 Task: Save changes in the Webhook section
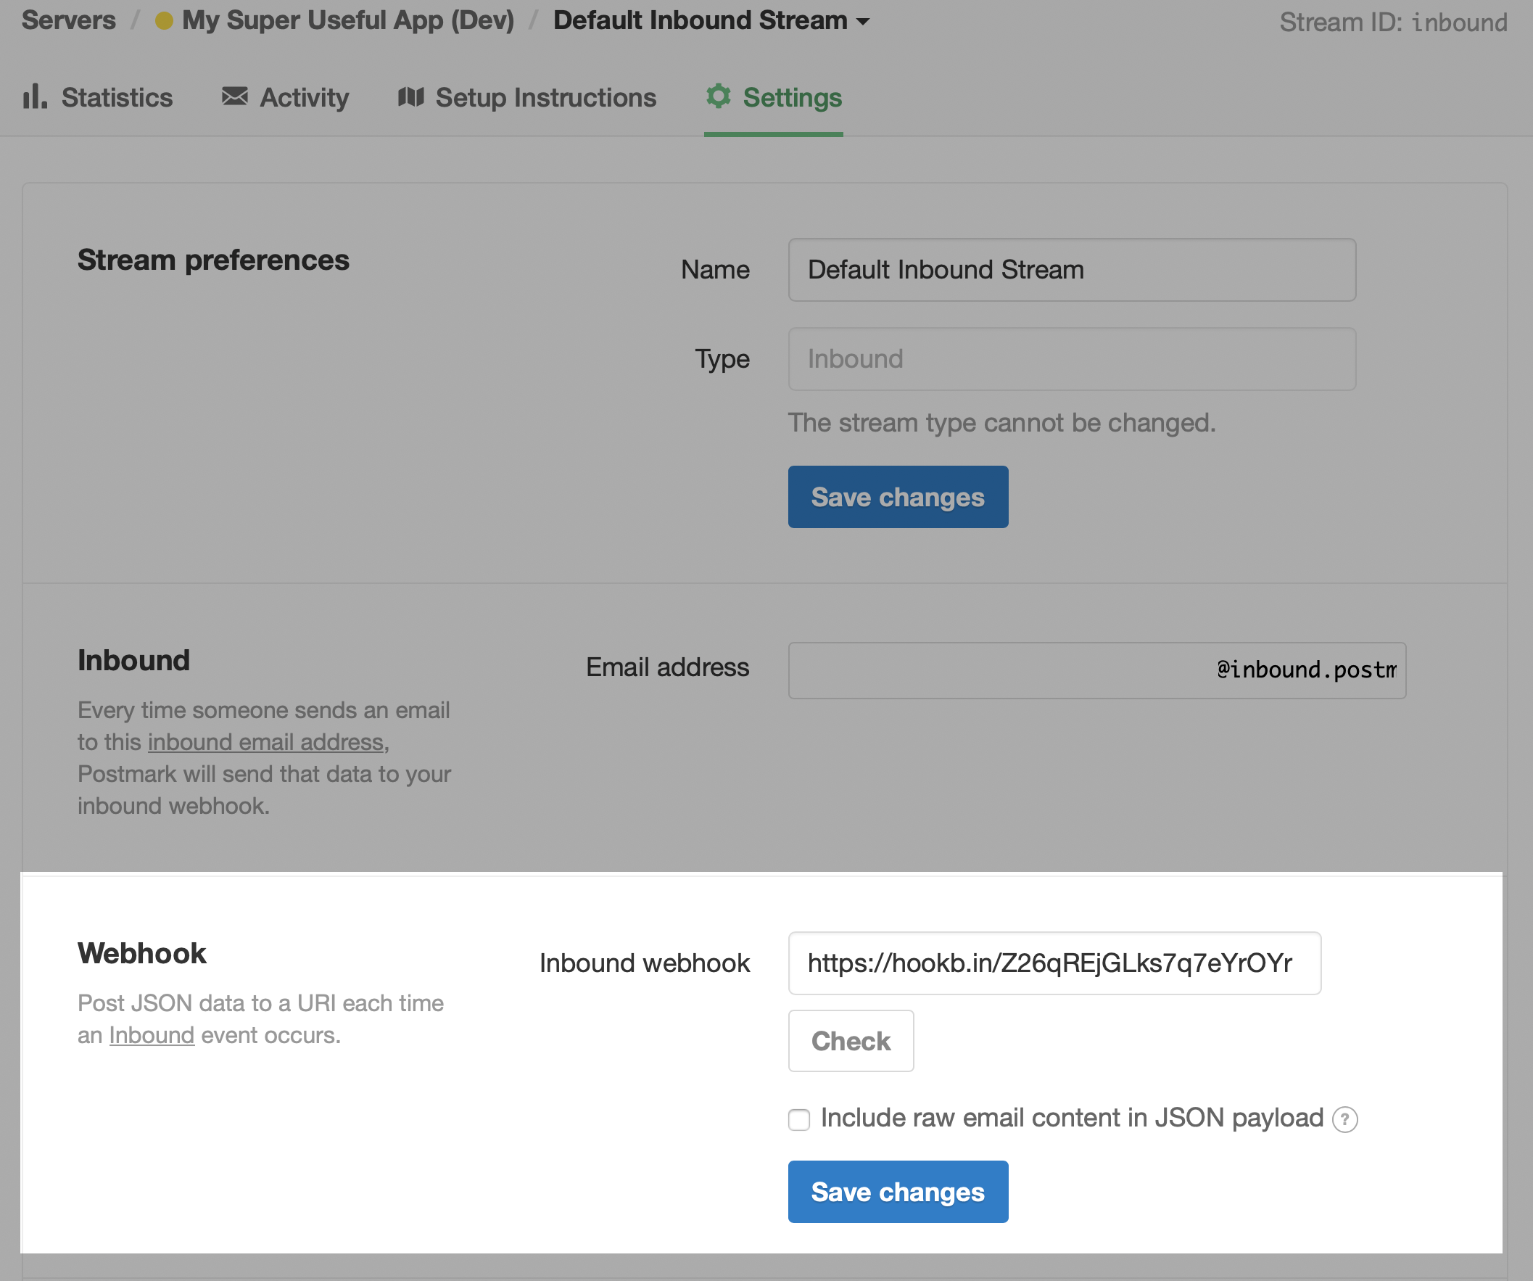click(x=897, y=1192)
